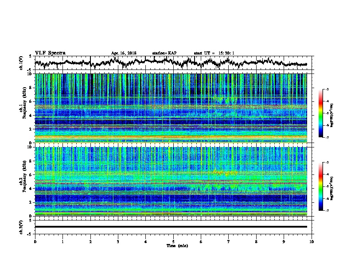Click the "ch.3(V)" axis label

tap(21, 227)
